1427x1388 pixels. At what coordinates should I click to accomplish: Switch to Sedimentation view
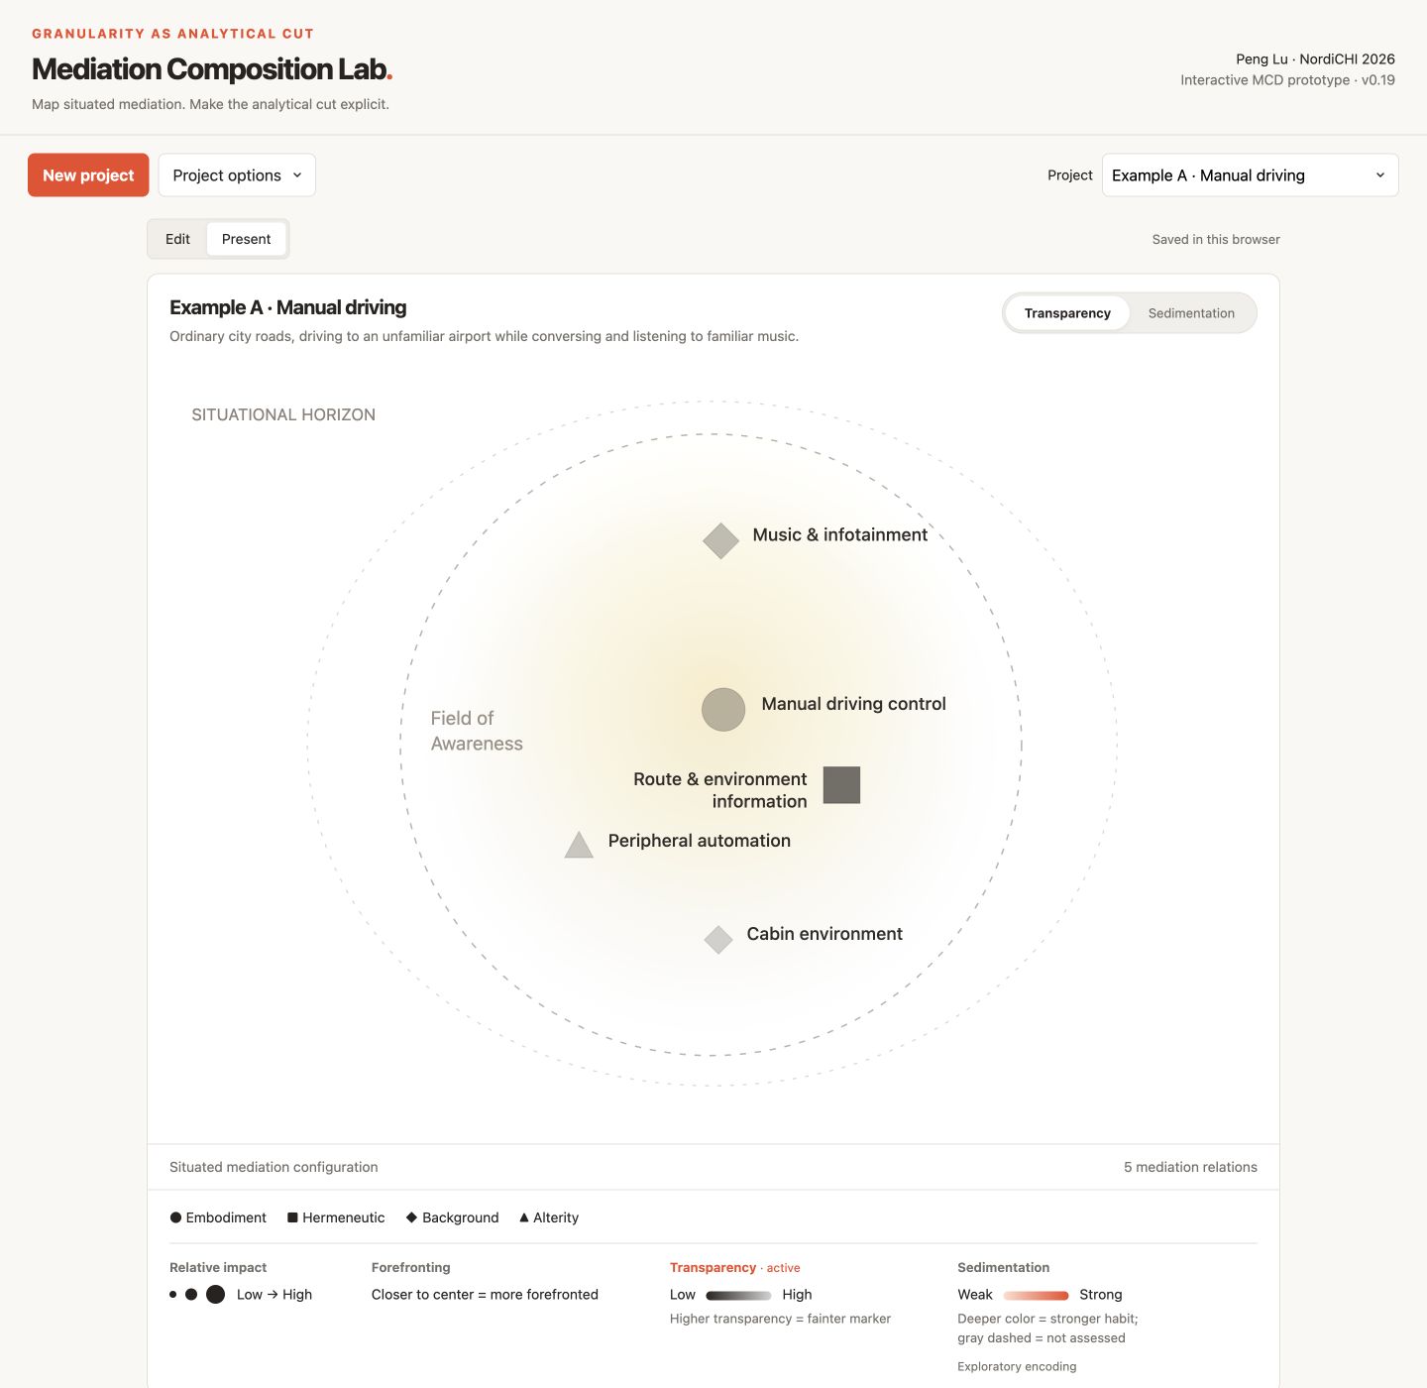(x=1191, y=313)
